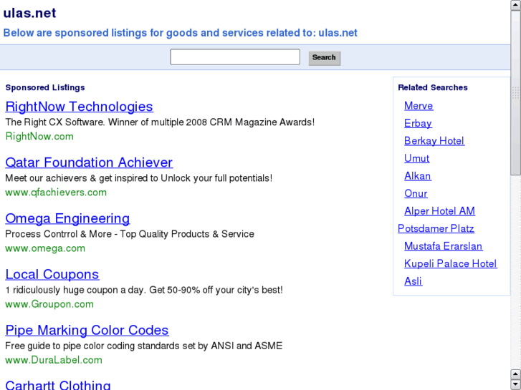521x390 pixels.
Task: Open the Carhartt Clothing listing
Action: (58, 384)
